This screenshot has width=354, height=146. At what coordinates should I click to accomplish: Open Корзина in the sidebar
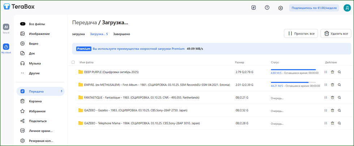click(x=40, y=101)
